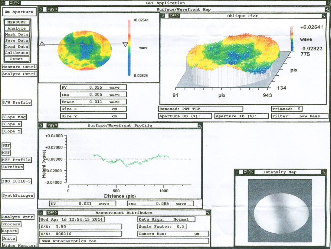Screen dimensions: 331x249
Task: Click the P/N input field
Action: click(x=81, y=227)
